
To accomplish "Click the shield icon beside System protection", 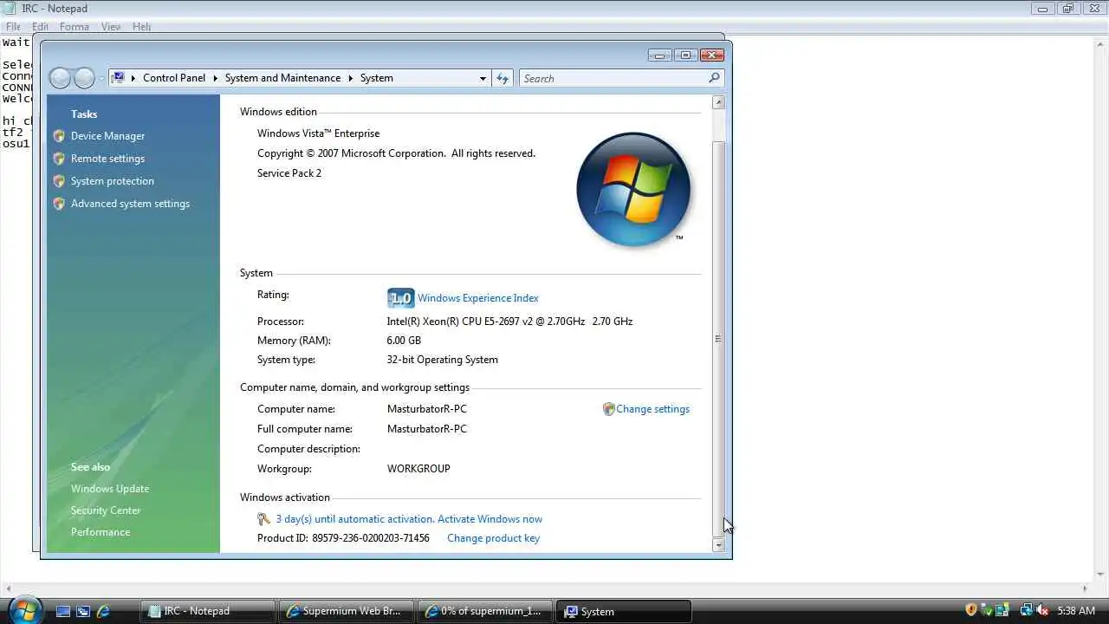I will click(59, 181).
